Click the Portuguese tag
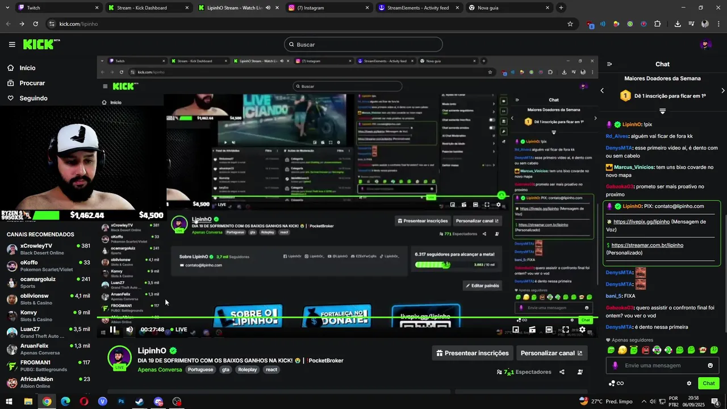 (x=200, y=370)
